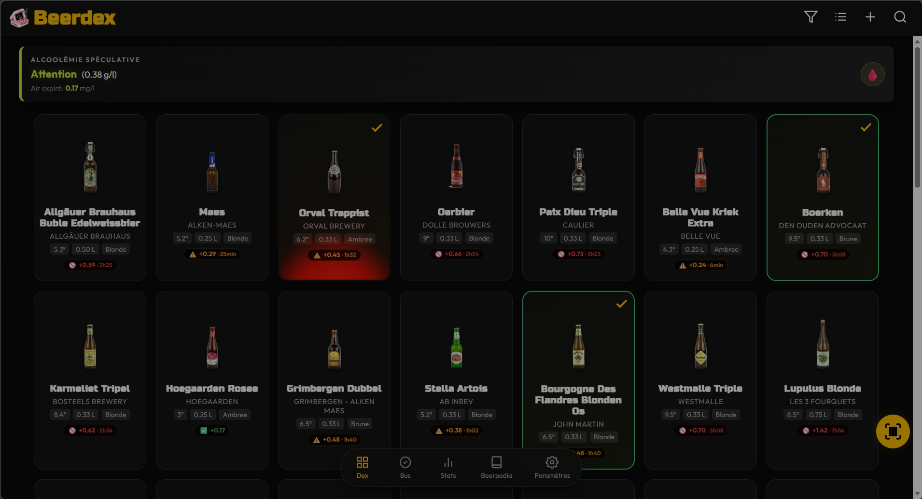Toggle checkmark on Boerken card

click(x=866, y=127)
